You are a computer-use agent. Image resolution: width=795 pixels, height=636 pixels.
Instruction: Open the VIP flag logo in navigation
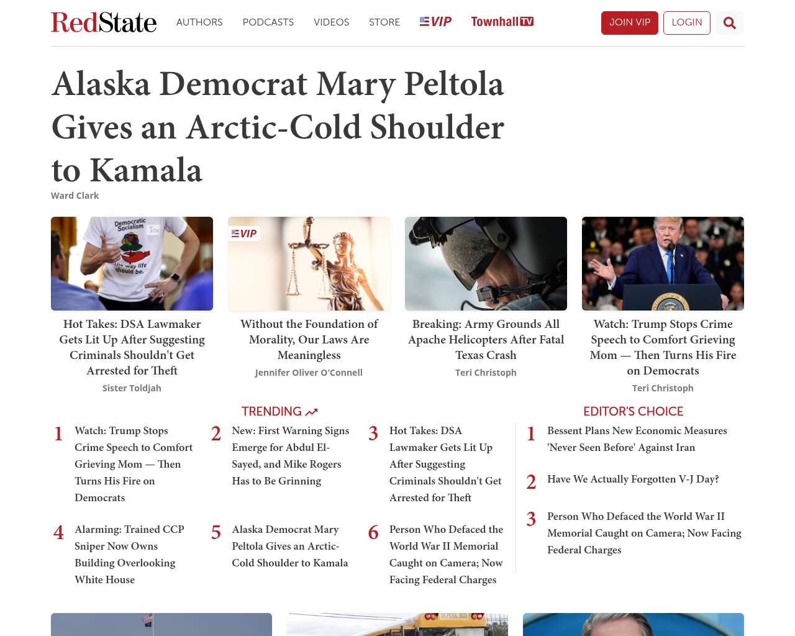(x=435, y=22)
